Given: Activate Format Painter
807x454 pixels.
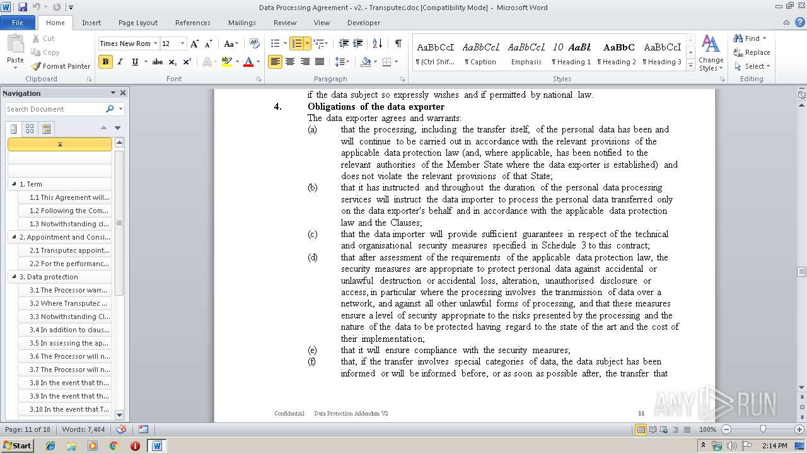Looking at the screenshot, I should pos(61,66).
